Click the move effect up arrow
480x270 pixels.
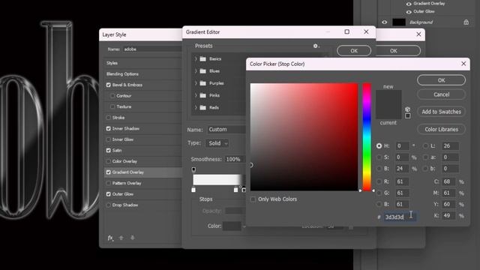(x=121, y=238)
